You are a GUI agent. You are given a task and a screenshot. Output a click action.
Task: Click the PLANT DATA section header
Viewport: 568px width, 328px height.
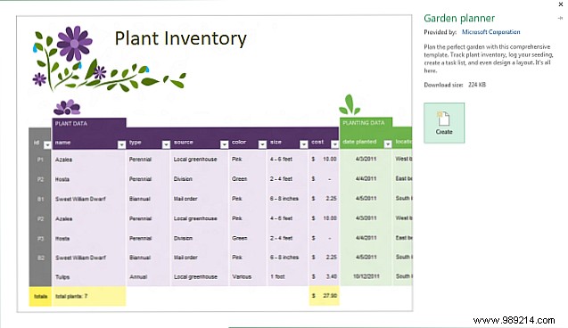(x=89, y=123)
